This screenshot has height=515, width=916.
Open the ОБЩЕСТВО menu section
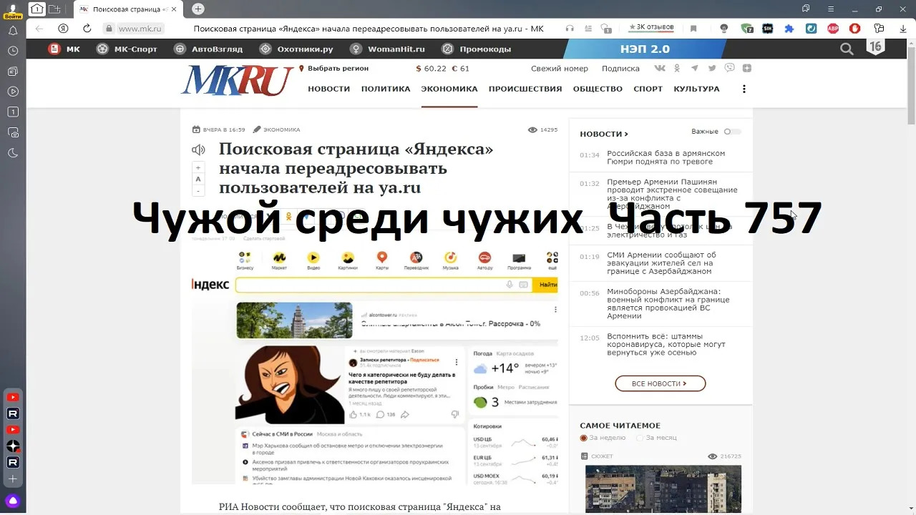(598, 89)
